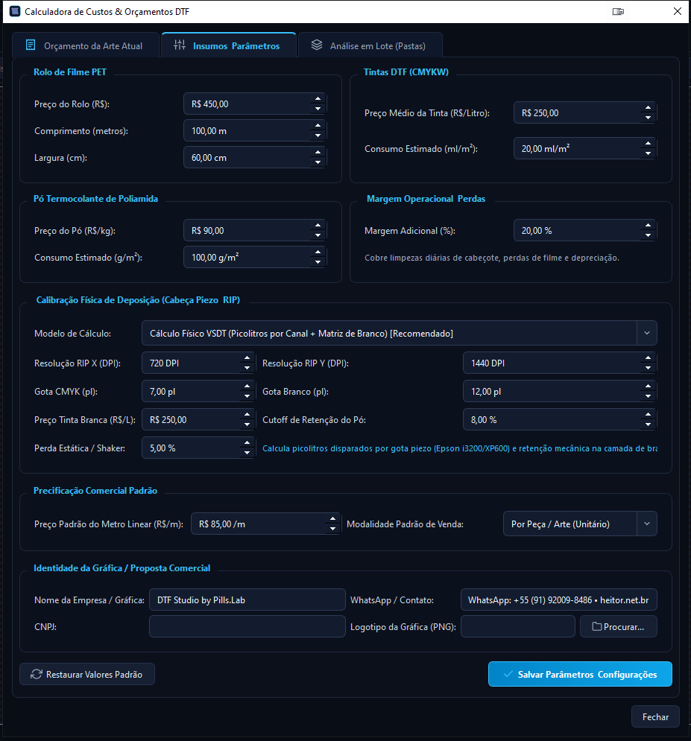Increase Margem Adicional percentage
Image resolution: width=691 pixels, height=741 pixels.
pyautogui.click(x=648, y=226)
